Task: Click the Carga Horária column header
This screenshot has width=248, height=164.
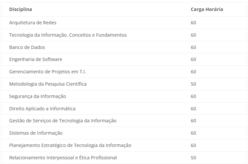Action: pyautogui.click(x=207, y=9)
